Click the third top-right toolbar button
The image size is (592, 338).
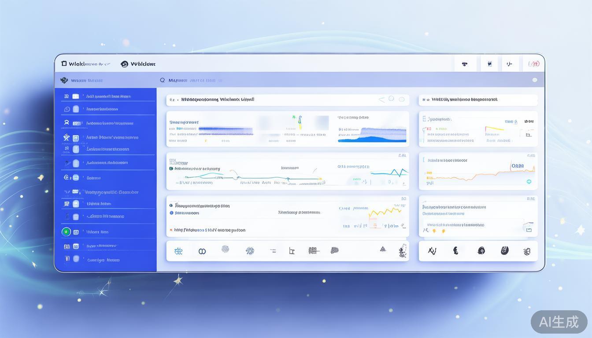pyautogui.click(x=510, y=64)
